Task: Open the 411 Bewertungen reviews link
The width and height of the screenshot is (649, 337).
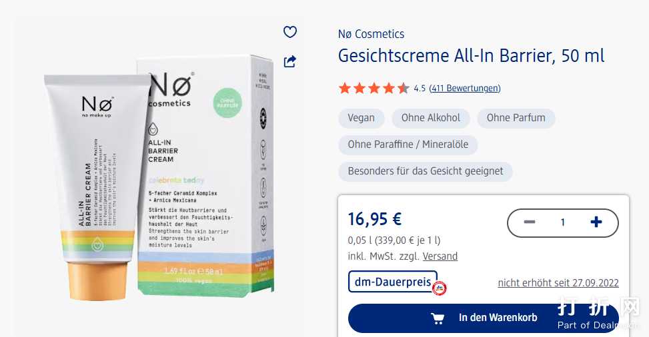Action: click(x=464, y=88)
